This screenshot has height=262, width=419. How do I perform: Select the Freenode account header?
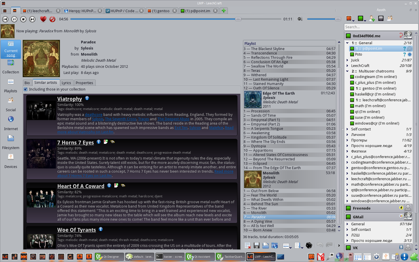click(x=379, y=208)
